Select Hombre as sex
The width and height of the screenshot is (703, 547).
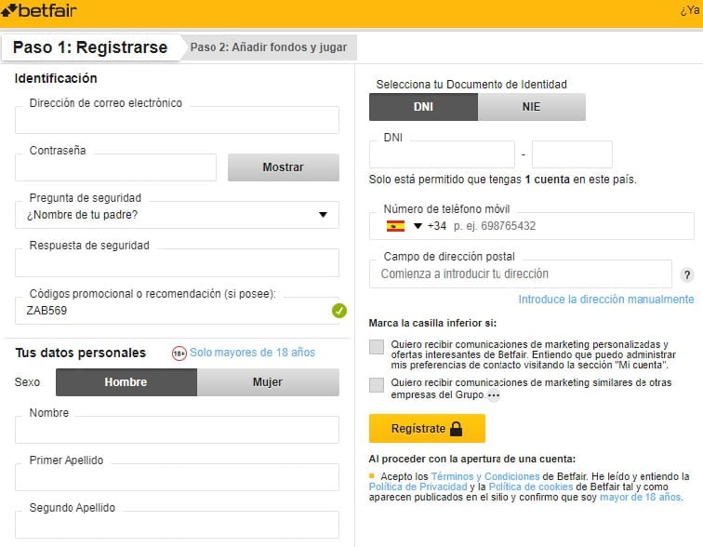126,382
